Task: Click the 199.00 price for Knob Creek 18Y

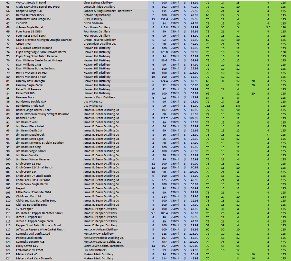Action: point(193,172)
